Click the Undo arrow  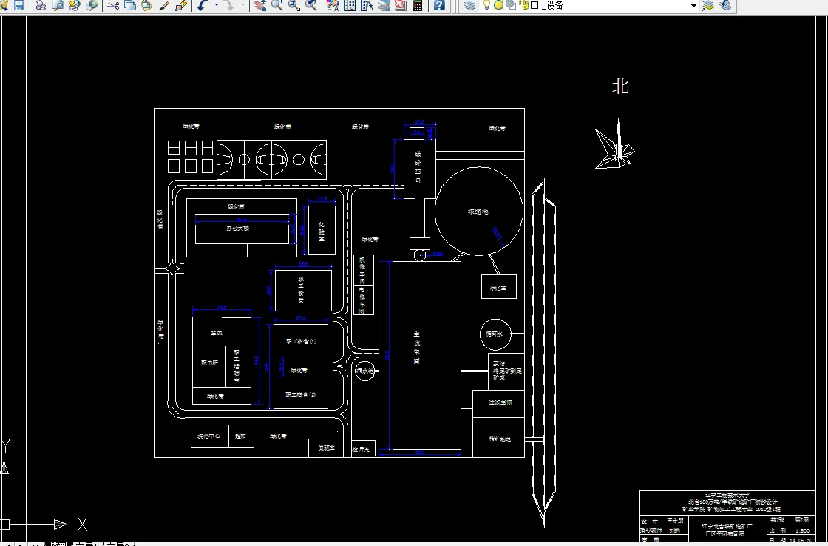click(x=203, y=5)
